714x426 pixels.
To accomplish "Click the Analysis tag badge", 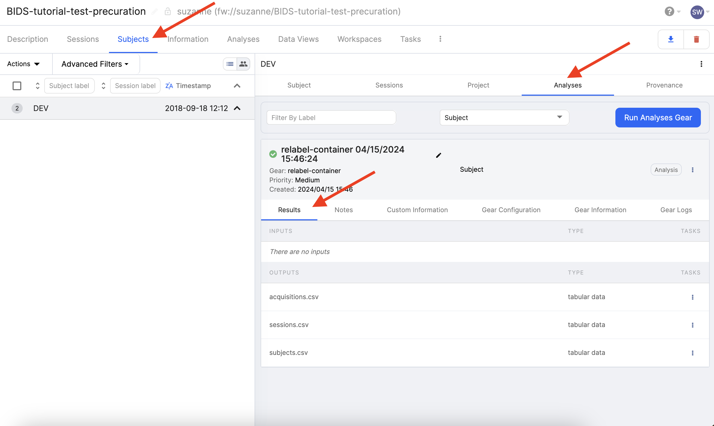I will [x=666, y=170].
